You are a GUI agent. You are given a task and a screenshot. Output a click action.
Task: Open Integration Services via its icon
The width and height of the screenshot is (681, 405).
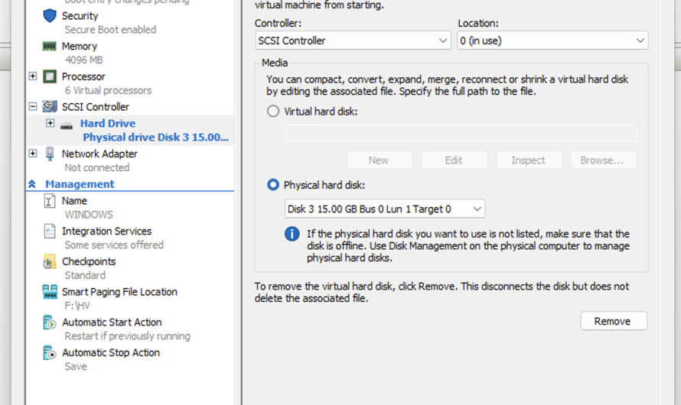click(x=50, y=231)
